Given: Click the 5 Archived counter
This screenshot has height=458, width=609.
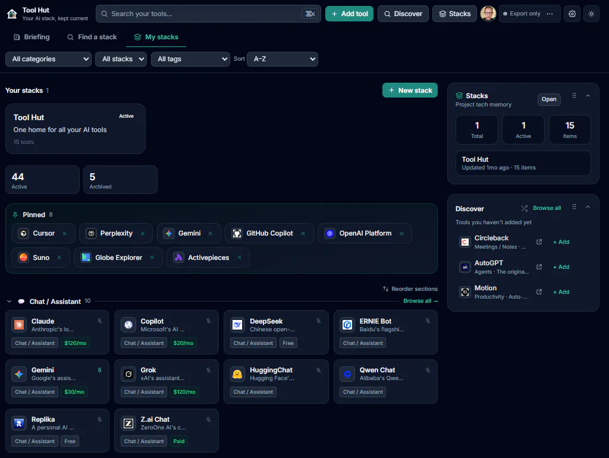Looking at the screenshot, I should tap(120, 180).
